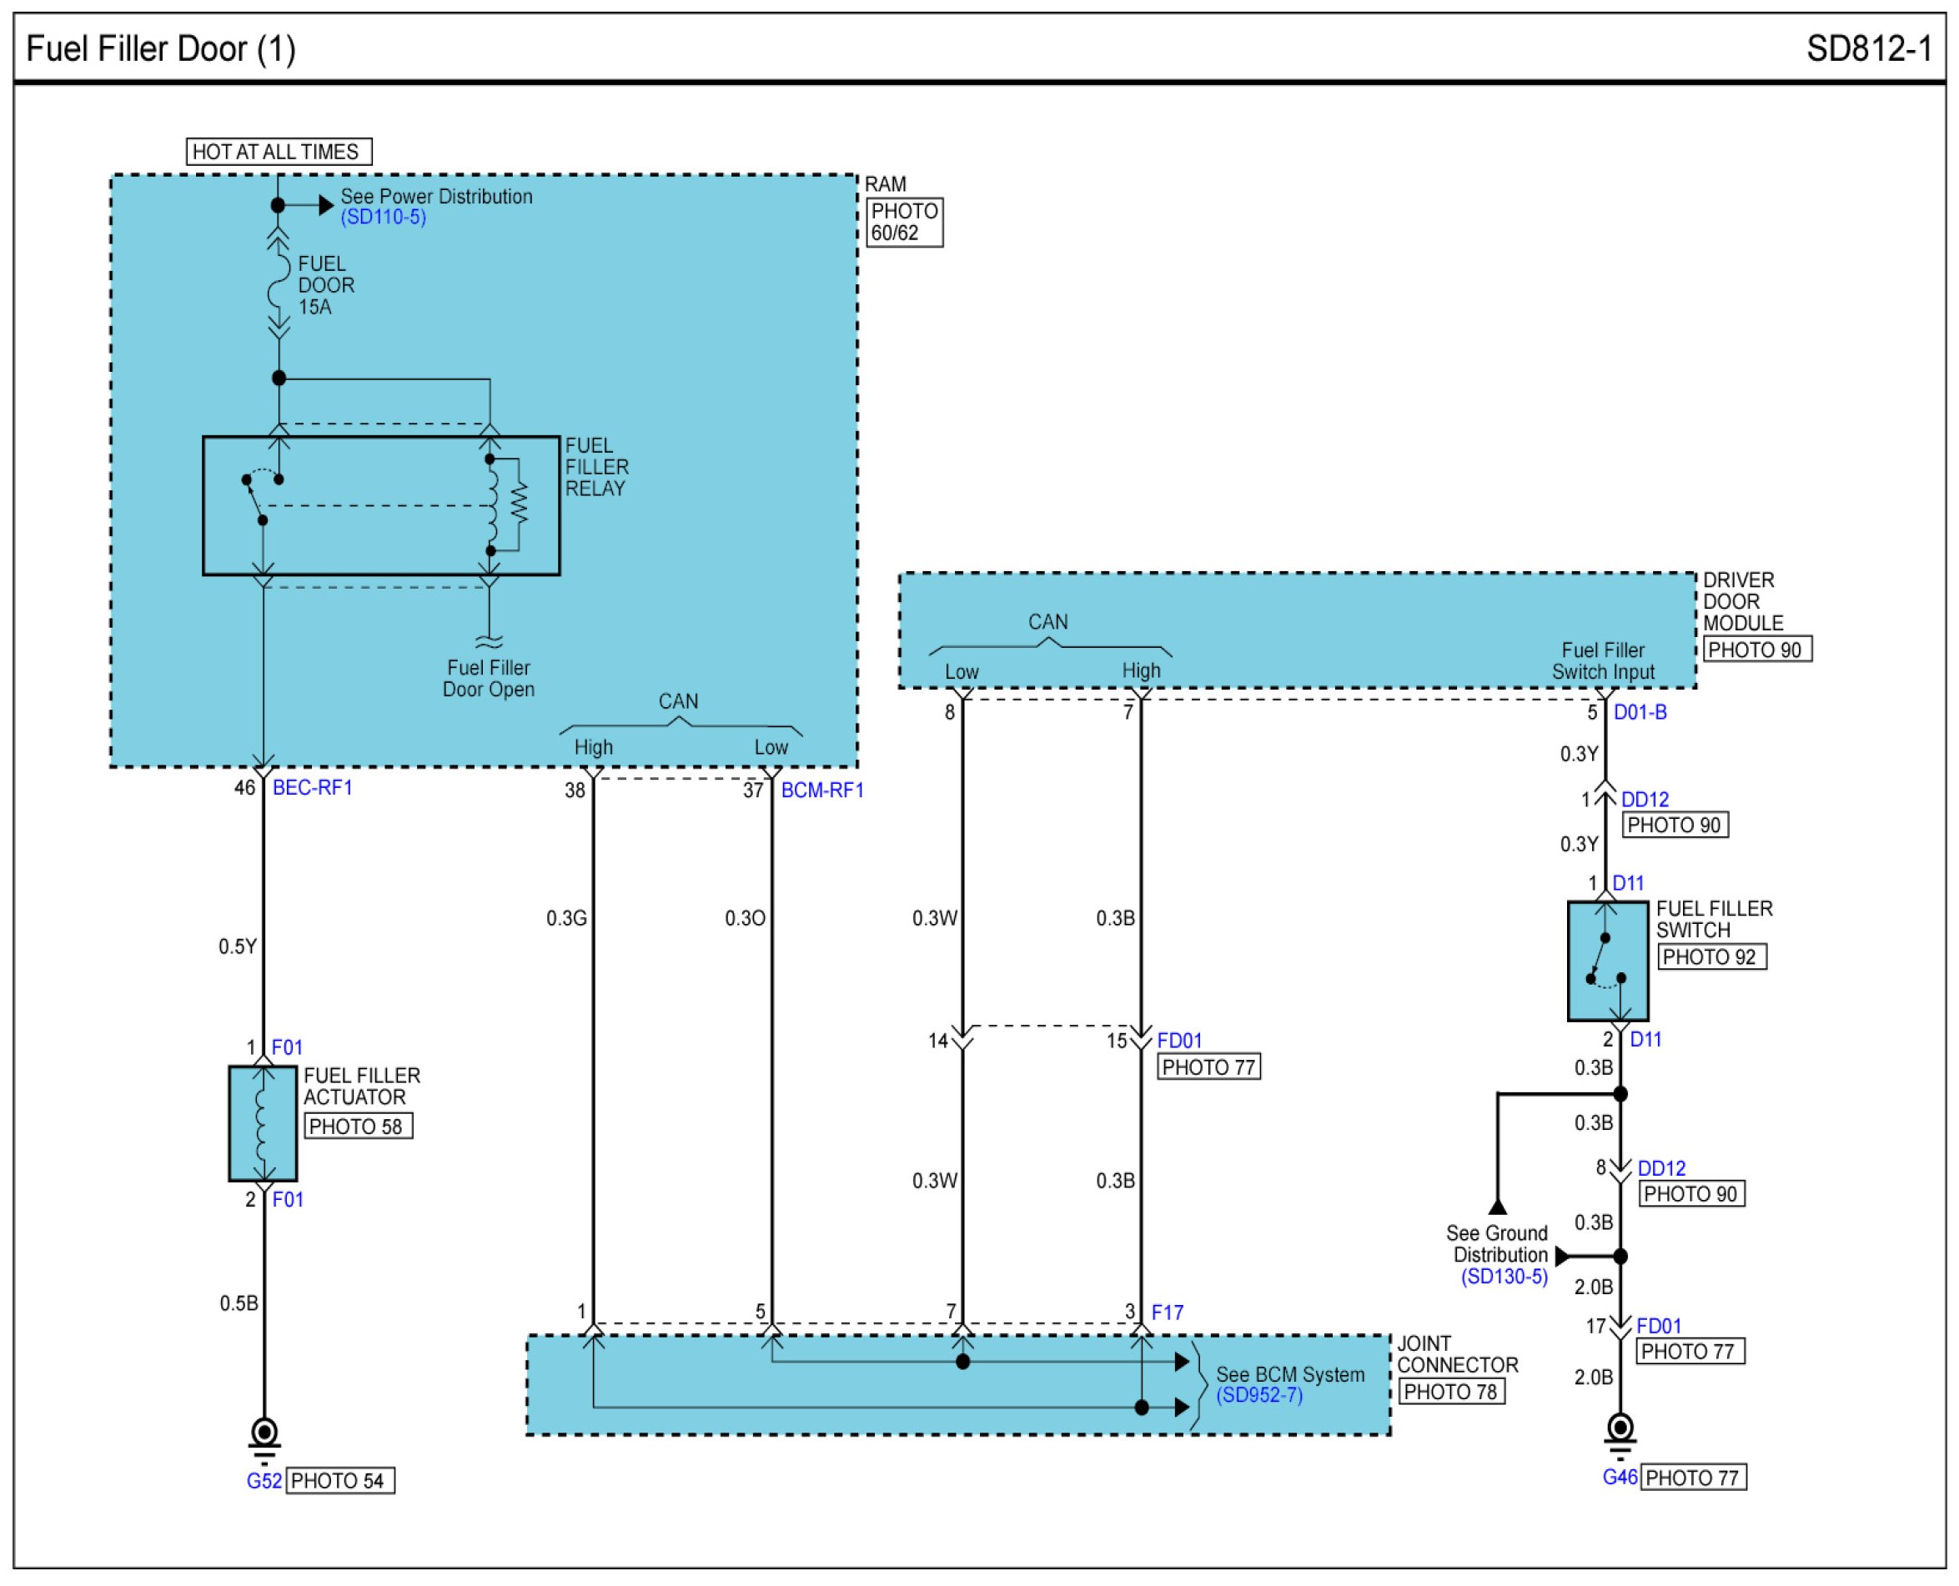Viewport: 1959px width, 1586px height.
Task: Open the SD130-5 ground distribution link
Action: [x=1504, y=1277]
